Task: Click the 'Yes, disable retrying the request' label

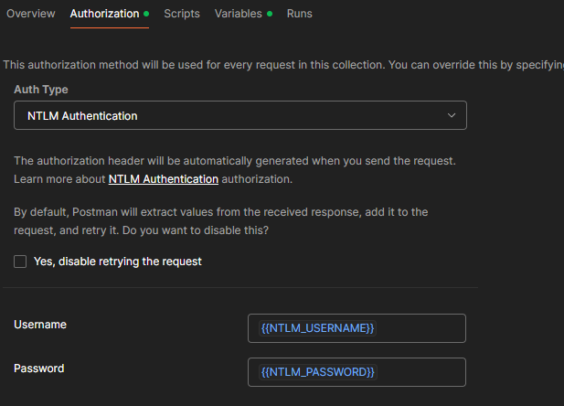Action: click(x=117, y=262)
